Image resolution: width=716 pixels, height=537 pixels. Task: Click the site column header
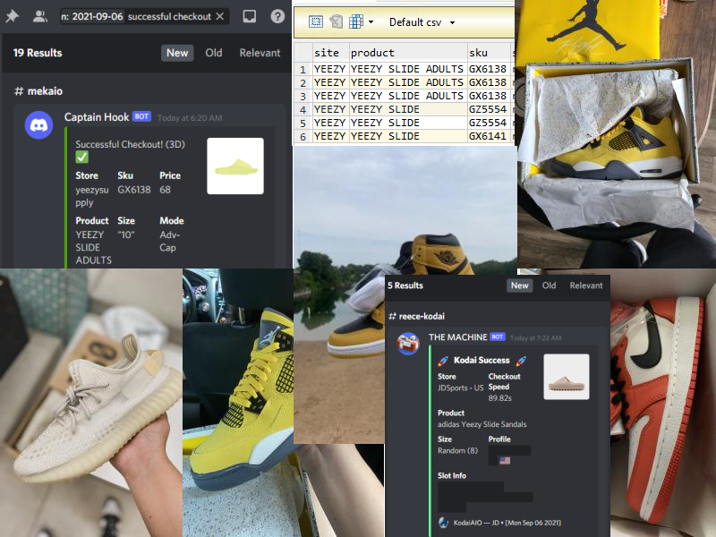[331, 53]
